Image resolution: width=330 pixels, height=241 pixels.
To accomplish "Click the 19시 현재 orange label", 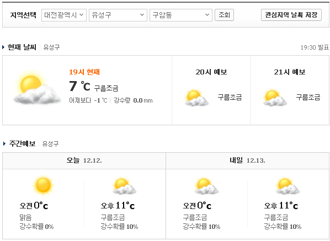I will click(84, 72).
